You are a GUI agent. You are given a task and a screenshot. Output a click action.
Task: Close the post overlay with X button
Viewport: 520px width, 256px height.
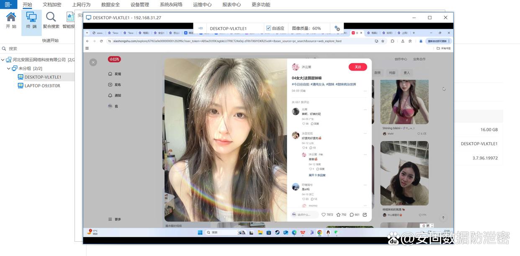[93, 62]
